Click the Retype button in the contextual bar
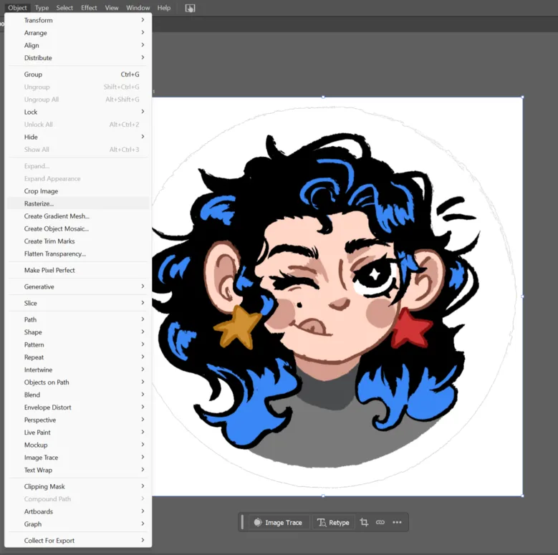Image resolution: width=558 pixels, height=555 pixels. click(x=333, y=522)
